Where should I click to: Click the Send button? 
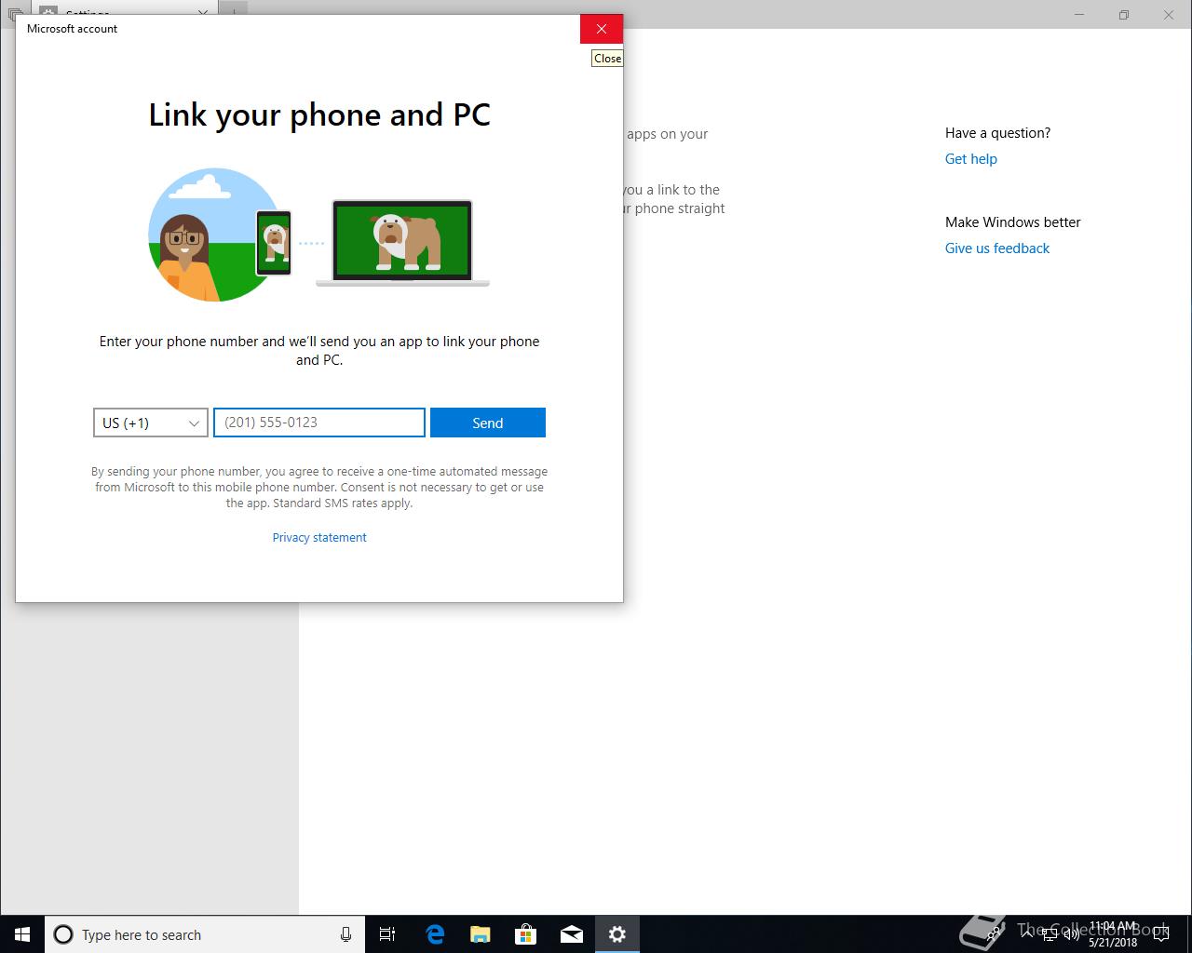pos(487,423)
